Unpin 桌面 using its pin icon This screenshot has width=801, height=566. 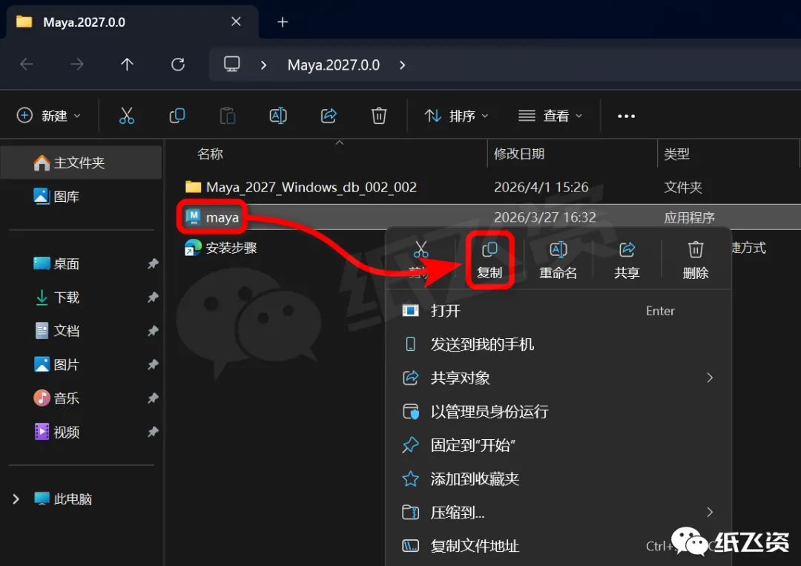pos(153,263)
